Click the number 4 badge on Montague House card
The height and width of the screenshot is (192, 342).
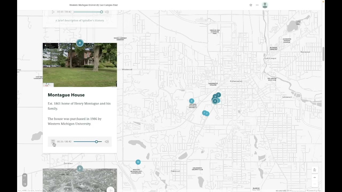pos(80,43)
